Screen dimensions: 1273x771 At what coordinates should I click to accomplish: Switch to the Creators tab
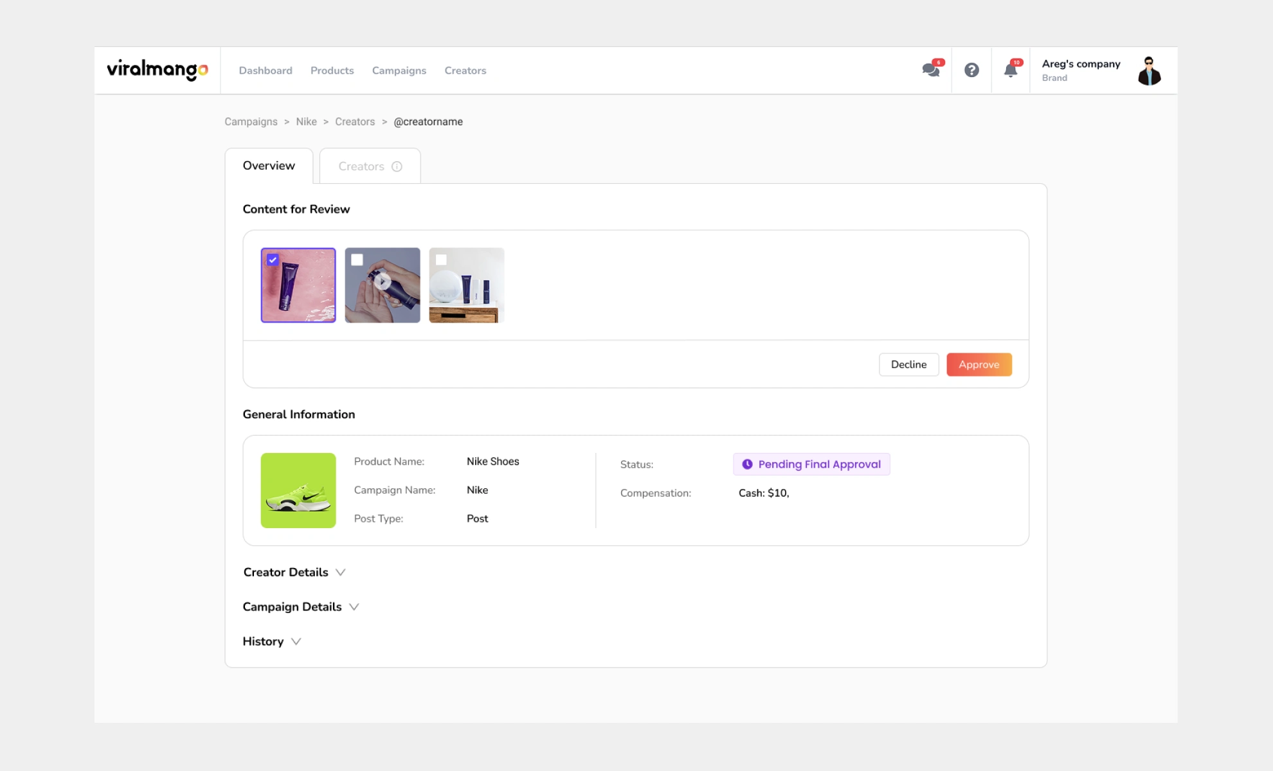(362, 166)
